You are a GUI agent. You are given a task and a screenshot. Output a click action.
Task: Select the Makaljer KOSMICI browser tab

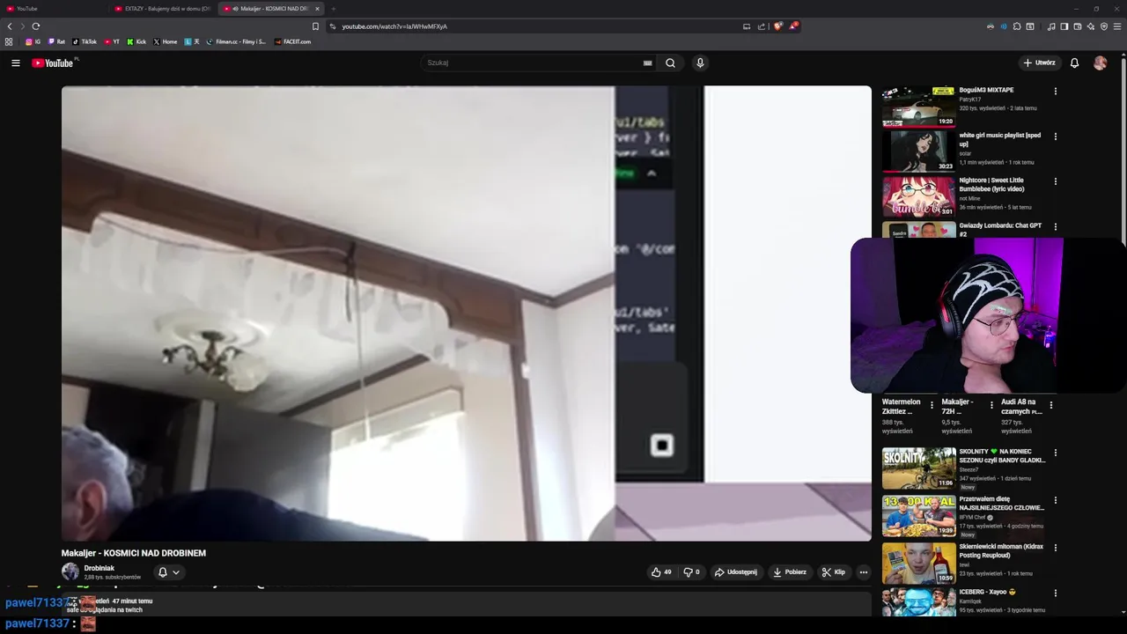coord(269,9)
